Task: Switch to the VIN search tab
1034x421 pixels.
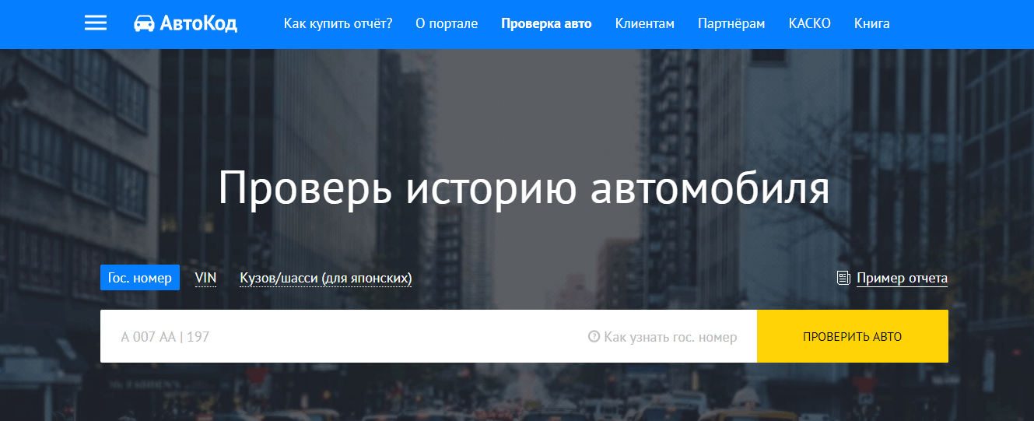Action: [205, 278]
